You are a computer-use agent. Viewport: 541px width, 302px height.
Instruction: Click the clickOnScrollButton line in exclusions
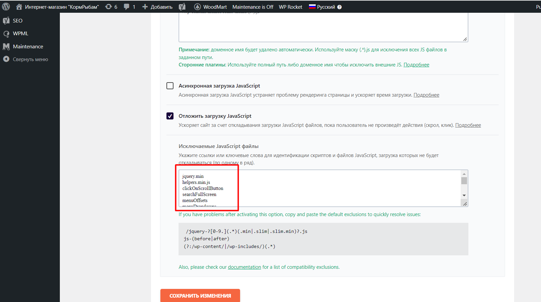[x=203, y=188]
